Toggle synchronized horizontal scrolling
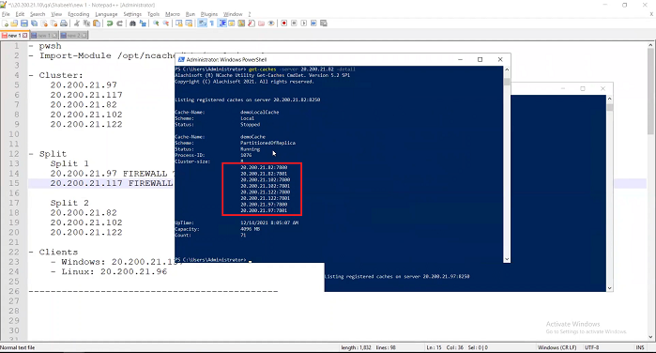The width and height of the screenshot is (656, 353). (189, 23)
